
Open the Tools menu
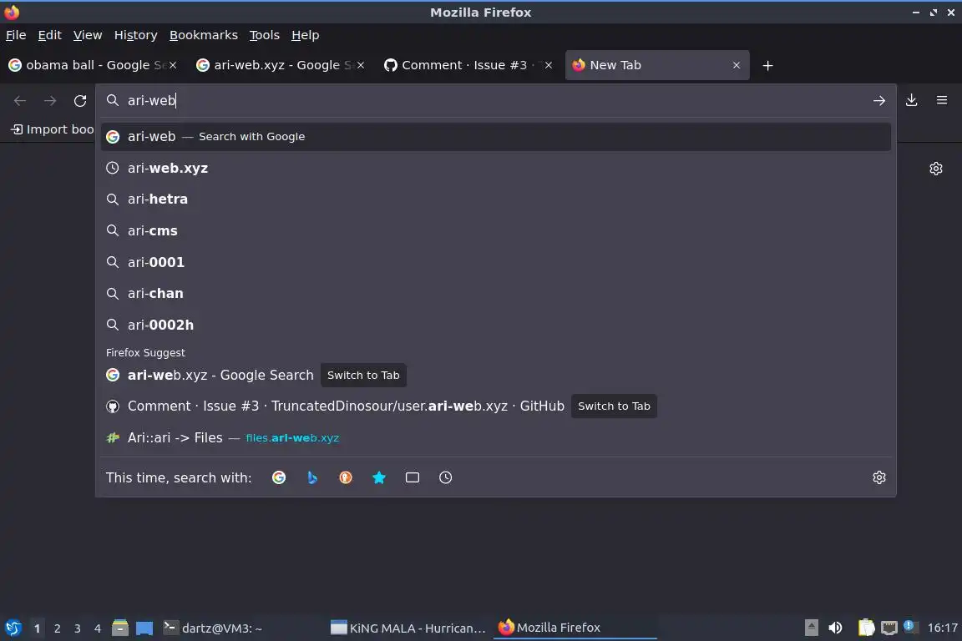coord(265,35)
